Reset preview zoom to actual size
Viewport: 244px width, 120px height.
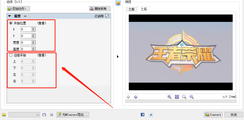pyautogui.click(x=184, y=97)
